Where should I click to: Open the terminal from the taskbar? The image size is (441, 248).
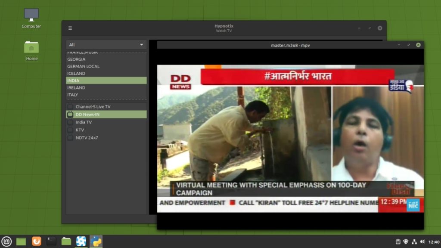pyautogui.click(x=51, y=241)
